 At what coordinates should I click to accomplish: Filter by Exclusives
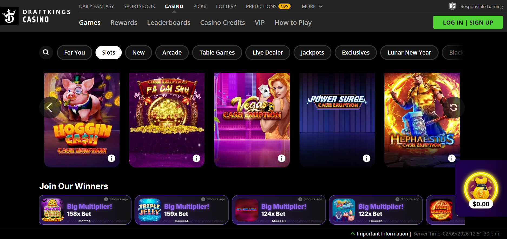click(356, 52)
